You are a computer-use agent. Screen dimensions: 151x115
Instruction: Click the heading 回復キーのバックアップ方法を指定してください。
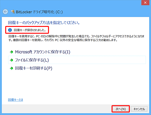pyautogui.click(x=44, y=23)
